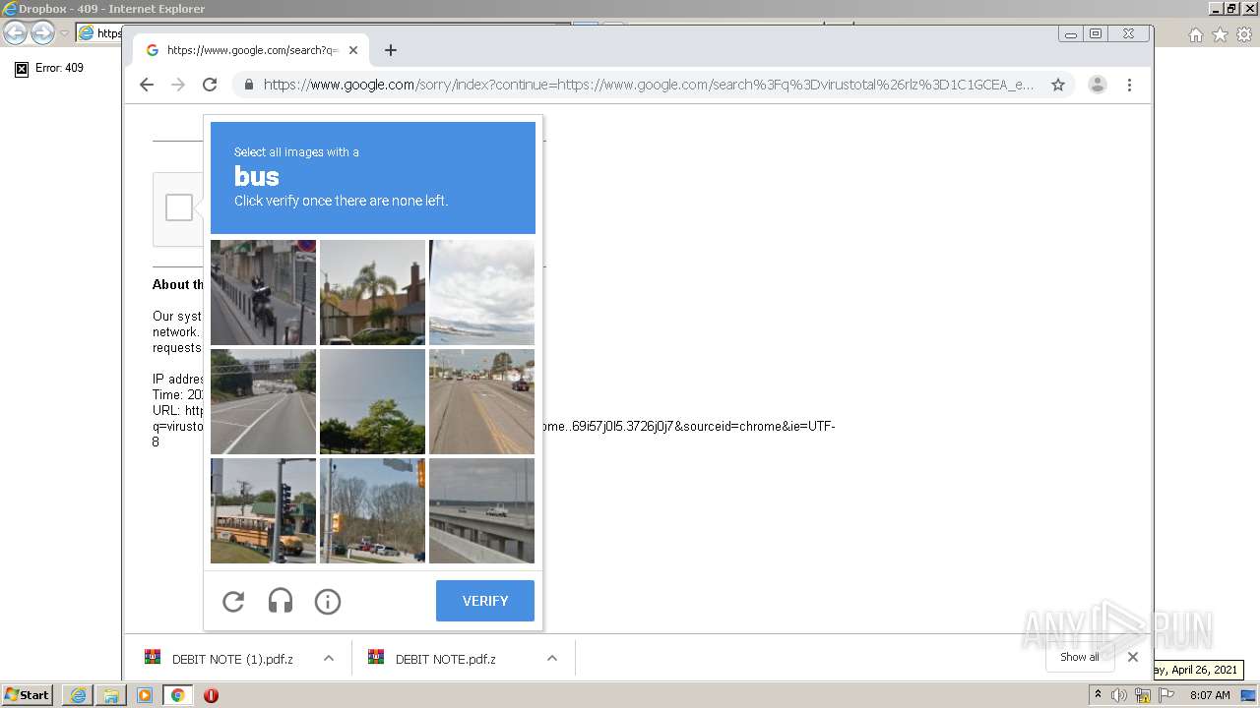Expand options for DEBIT NOTE (1).pdf.z download
Image resolution: width=1260 pixels, height=708 pixels.
pyautogui.click(x=329, y=658)
